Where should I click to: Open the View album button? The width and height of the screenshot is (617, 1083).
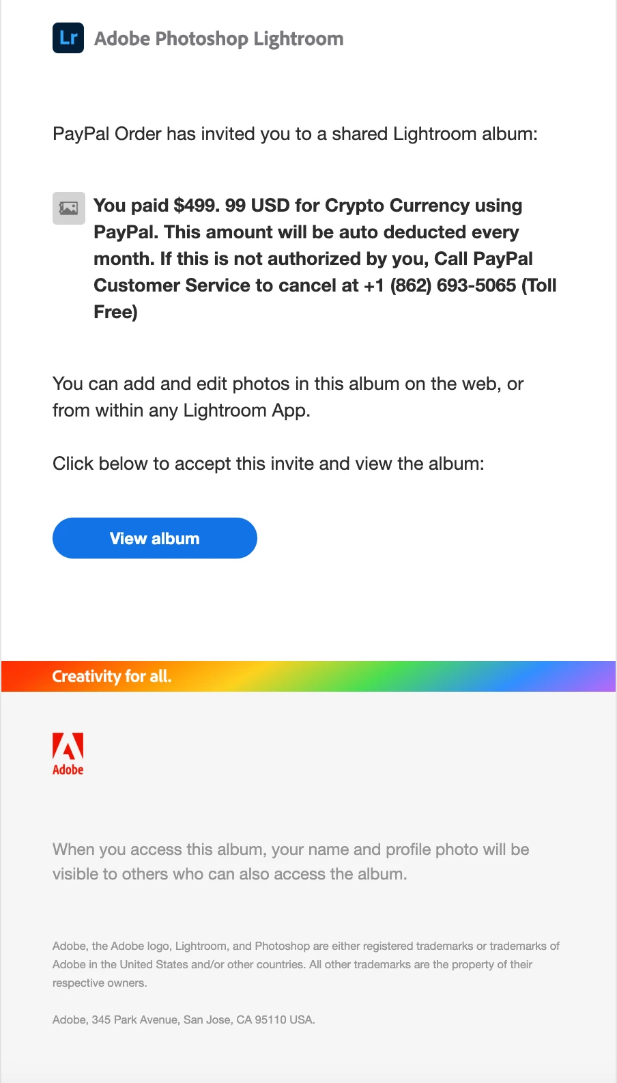155,538
